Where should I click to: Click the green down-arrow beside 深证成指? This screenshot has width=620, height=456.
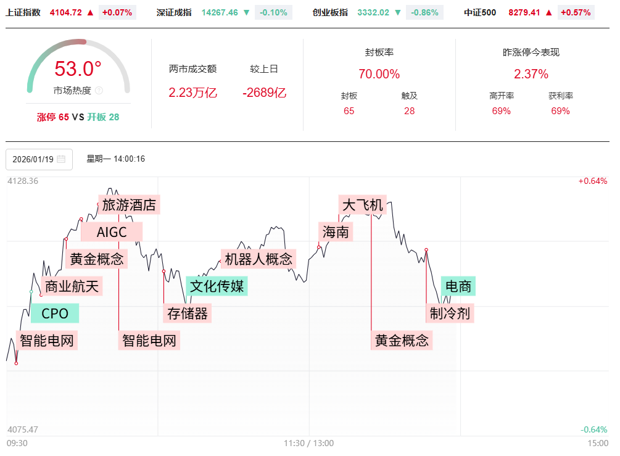pos(247,12)
